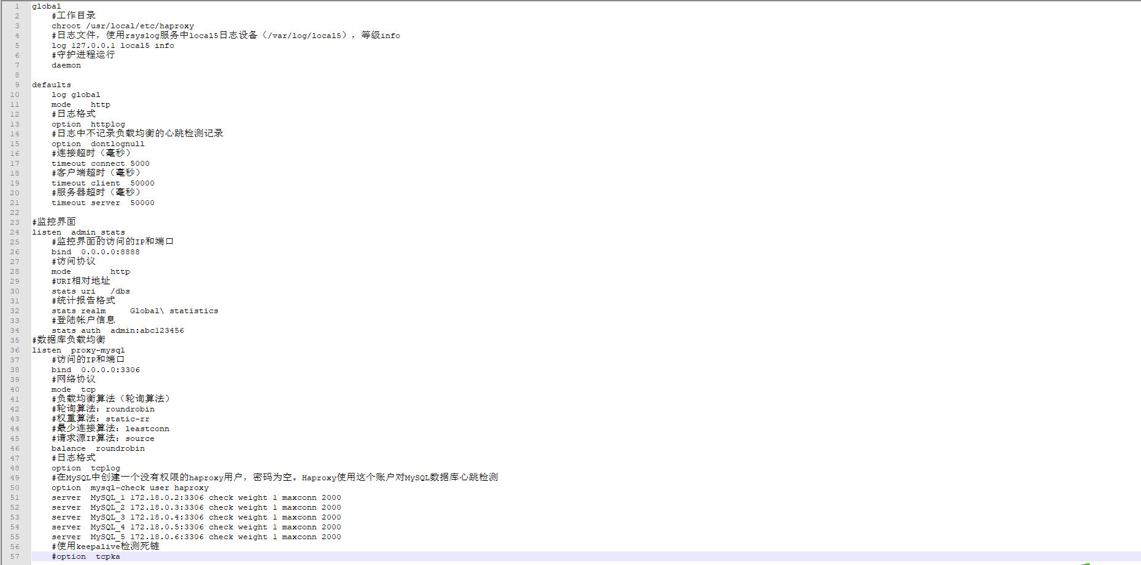Click gutter line number 1

(17, 6)
